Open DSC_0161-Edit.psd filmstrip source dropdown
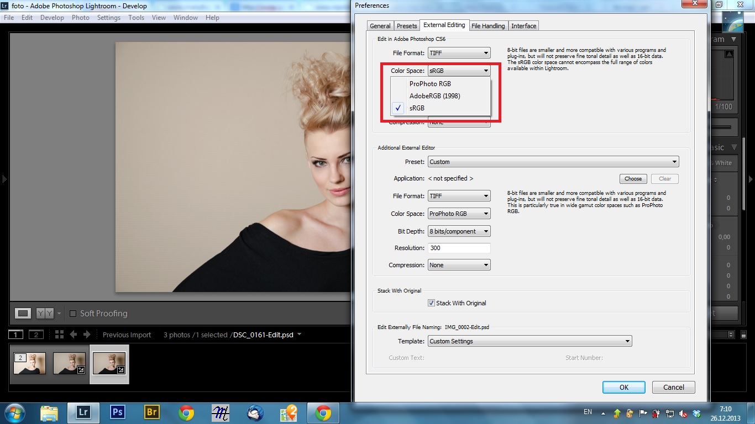The width and height of the screenshot is (755, 424). (x=299, y=335)
